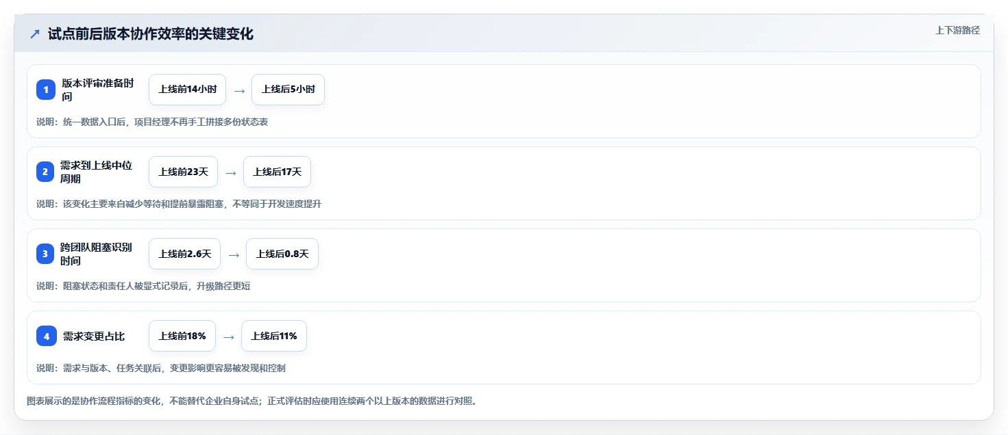Click the arrow between 2.6天 and 0.8天
Image resolution: width=1008 pixels, height=435 pixels.
pos(234,254)
